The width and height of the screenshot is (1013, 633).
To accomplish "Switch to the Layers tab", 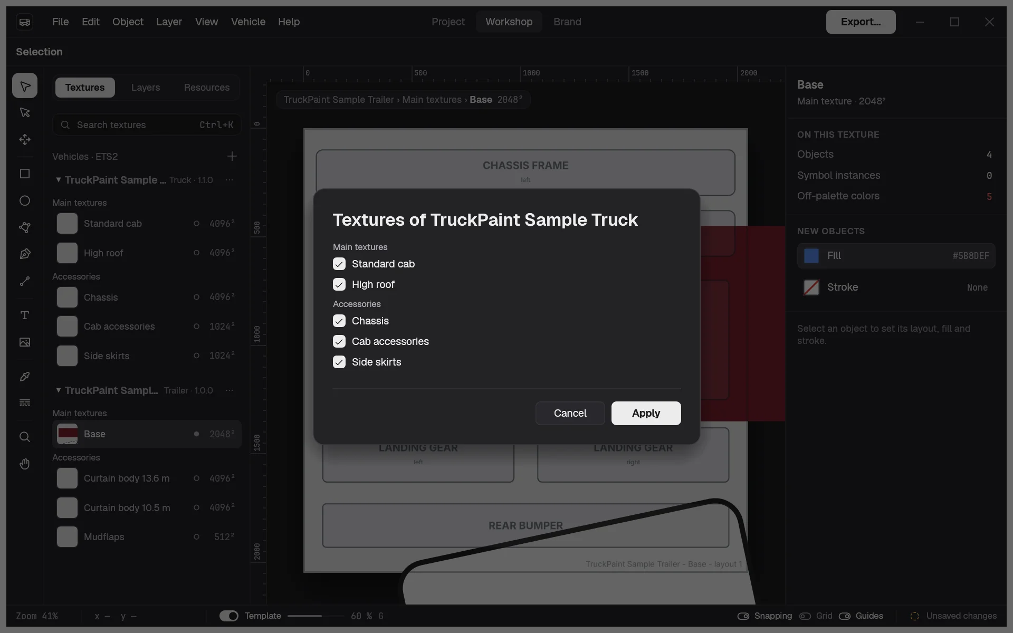I will click(146, 87).
